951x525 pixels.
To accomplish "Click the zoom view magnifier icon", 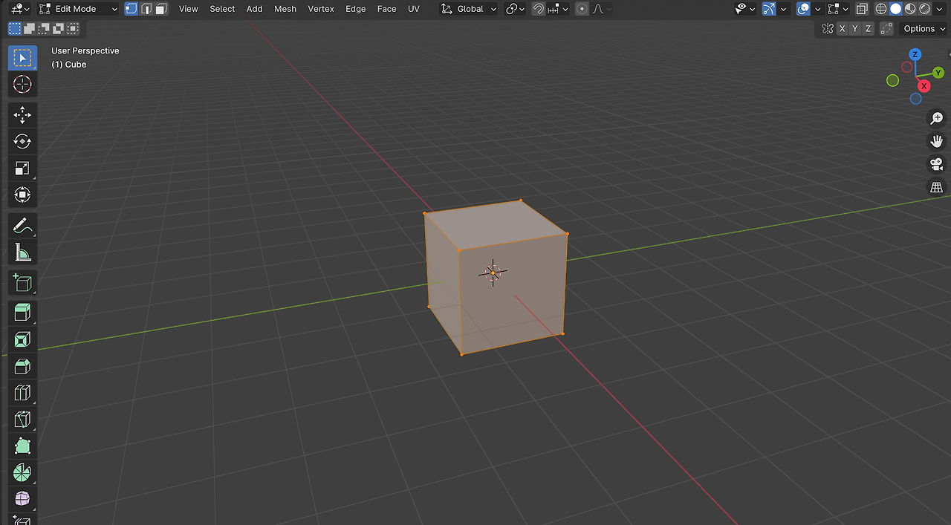I will 937,118.
